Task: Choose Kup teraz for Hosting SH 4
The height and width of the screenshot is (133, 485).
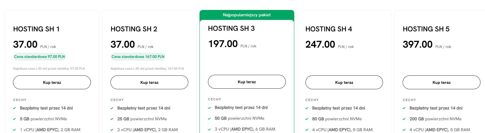Action: point(344,82)
